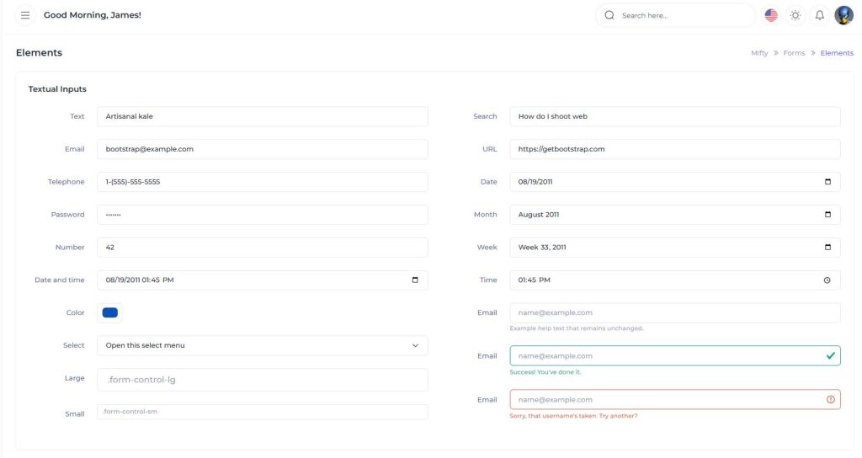Navigate to Forms breadcrumb
This screenshot has width=862, height=458.
click(x=794, y=53)
